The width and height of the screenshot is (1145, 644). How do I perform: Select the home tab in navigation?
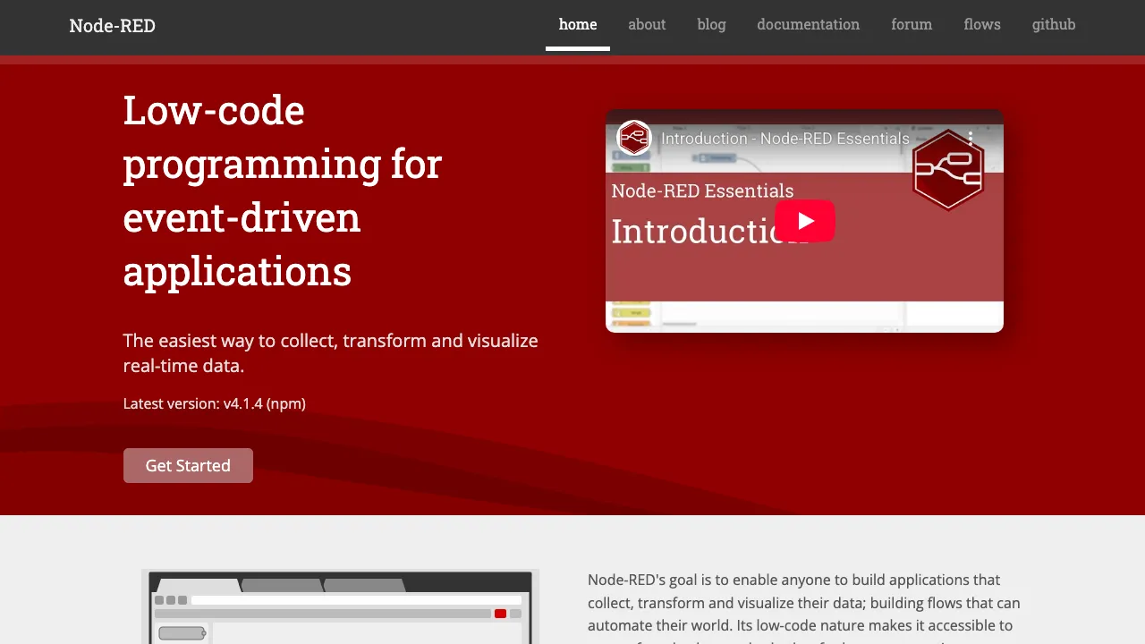tap(578, 25)
